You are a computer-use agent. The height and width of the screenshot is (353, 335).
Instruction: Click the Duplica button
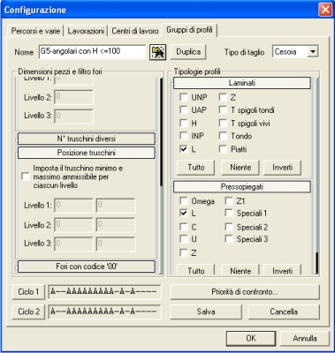click(x=188, y=52)
